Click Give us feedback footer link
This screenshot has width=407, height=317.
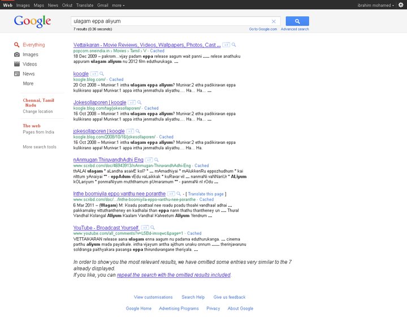[230, 297]
